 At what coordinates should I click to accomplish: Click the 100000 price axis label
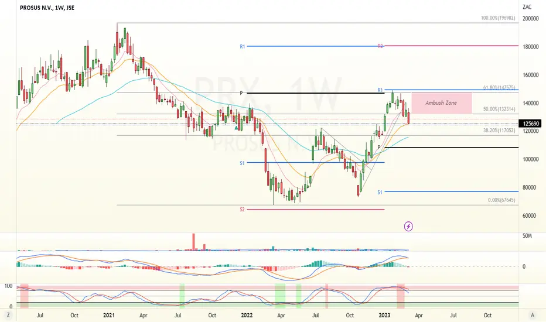point(530,159)
